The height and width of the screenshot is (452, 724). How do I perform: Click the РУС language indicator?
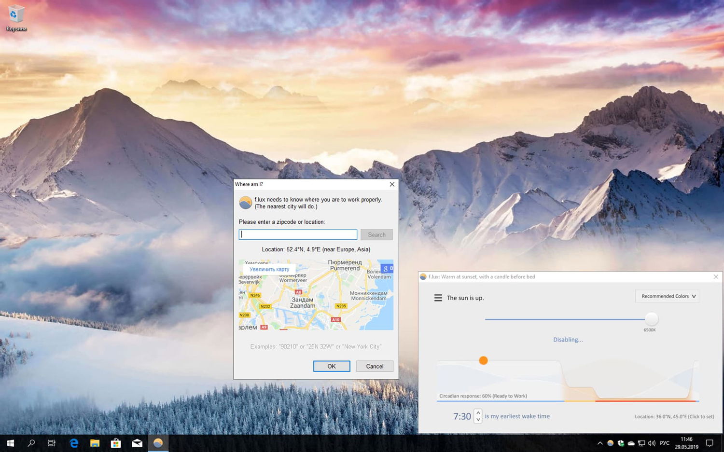coord(664,443)
